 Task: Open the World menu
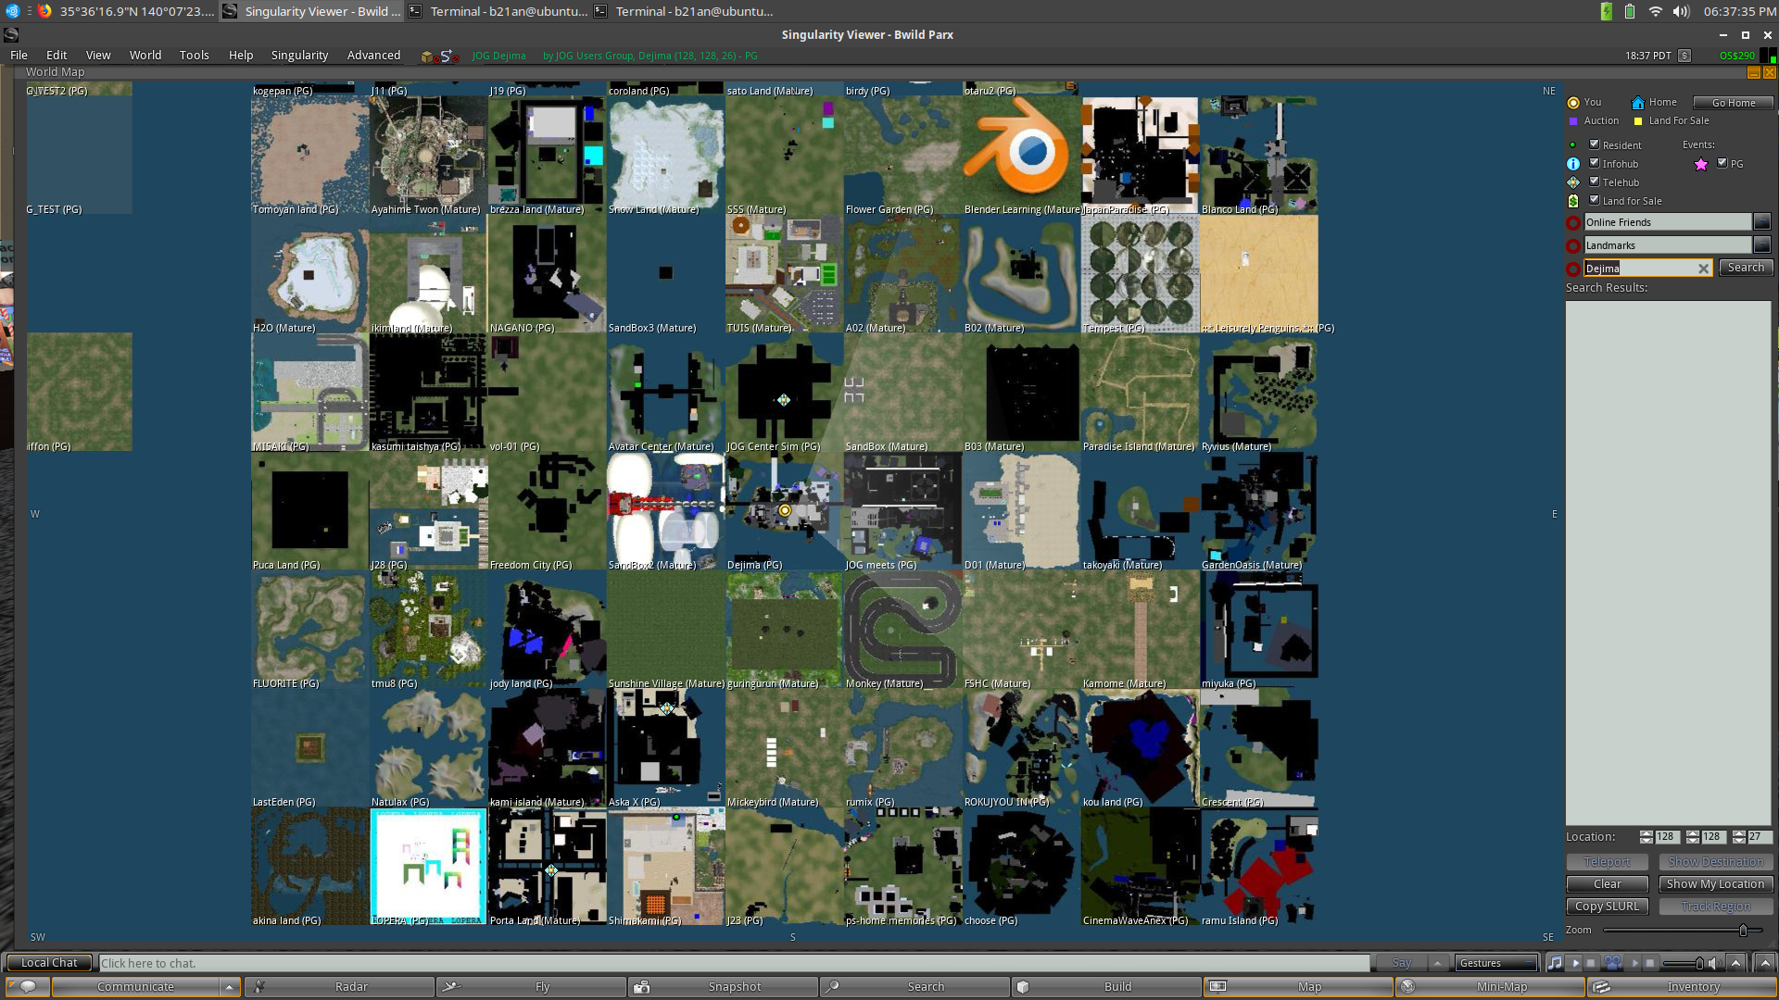coord(145,56)
